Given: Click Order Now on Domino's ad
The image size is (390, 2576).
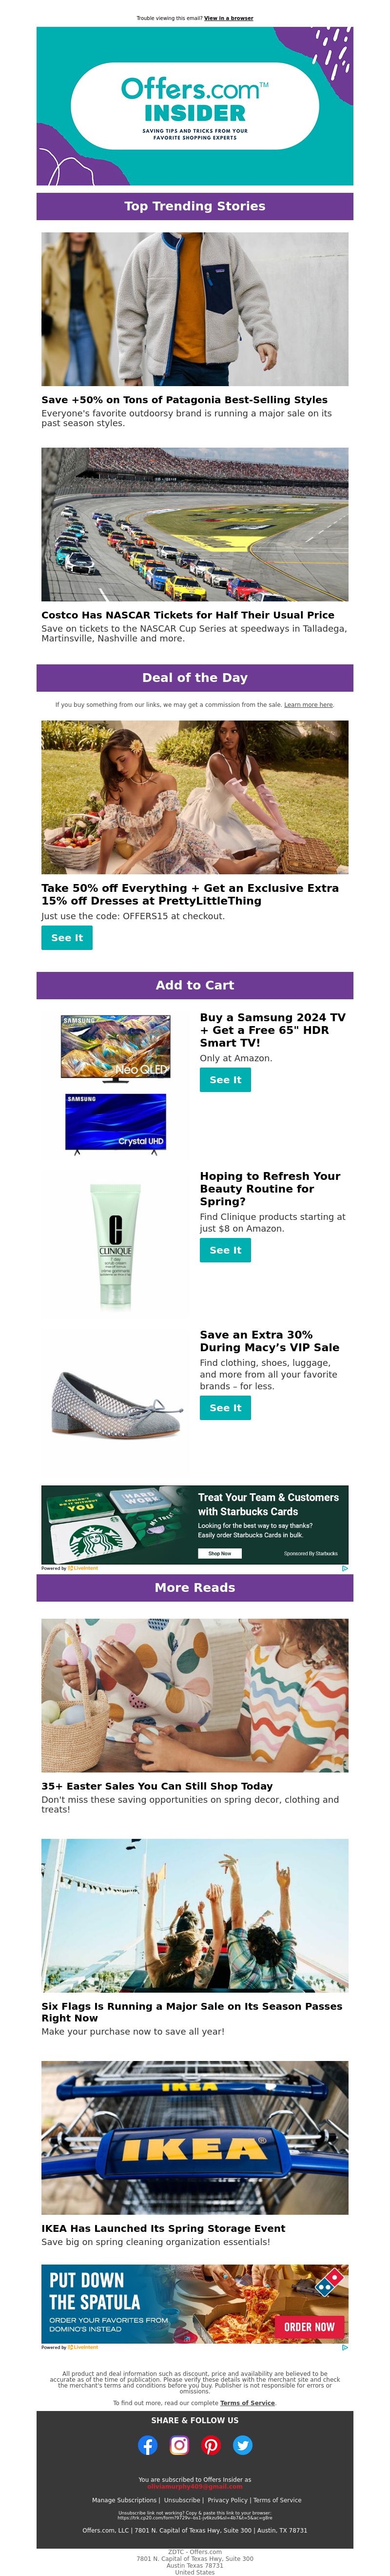Looking at the screenshot, I should click(309, 2326).
